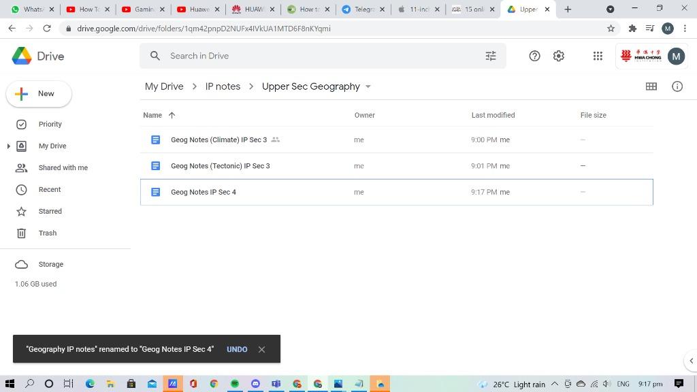Image resolution: width=697 pixels, height=392 pixels.
Task: Open the Help support icon
Action: pos(534,56)
